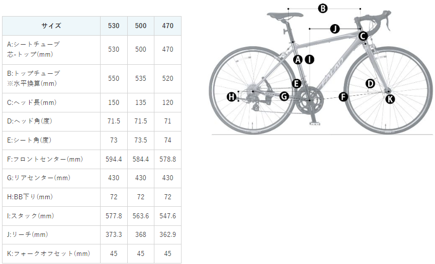
Task: Click the F front center marker
Action: (343, 97)
